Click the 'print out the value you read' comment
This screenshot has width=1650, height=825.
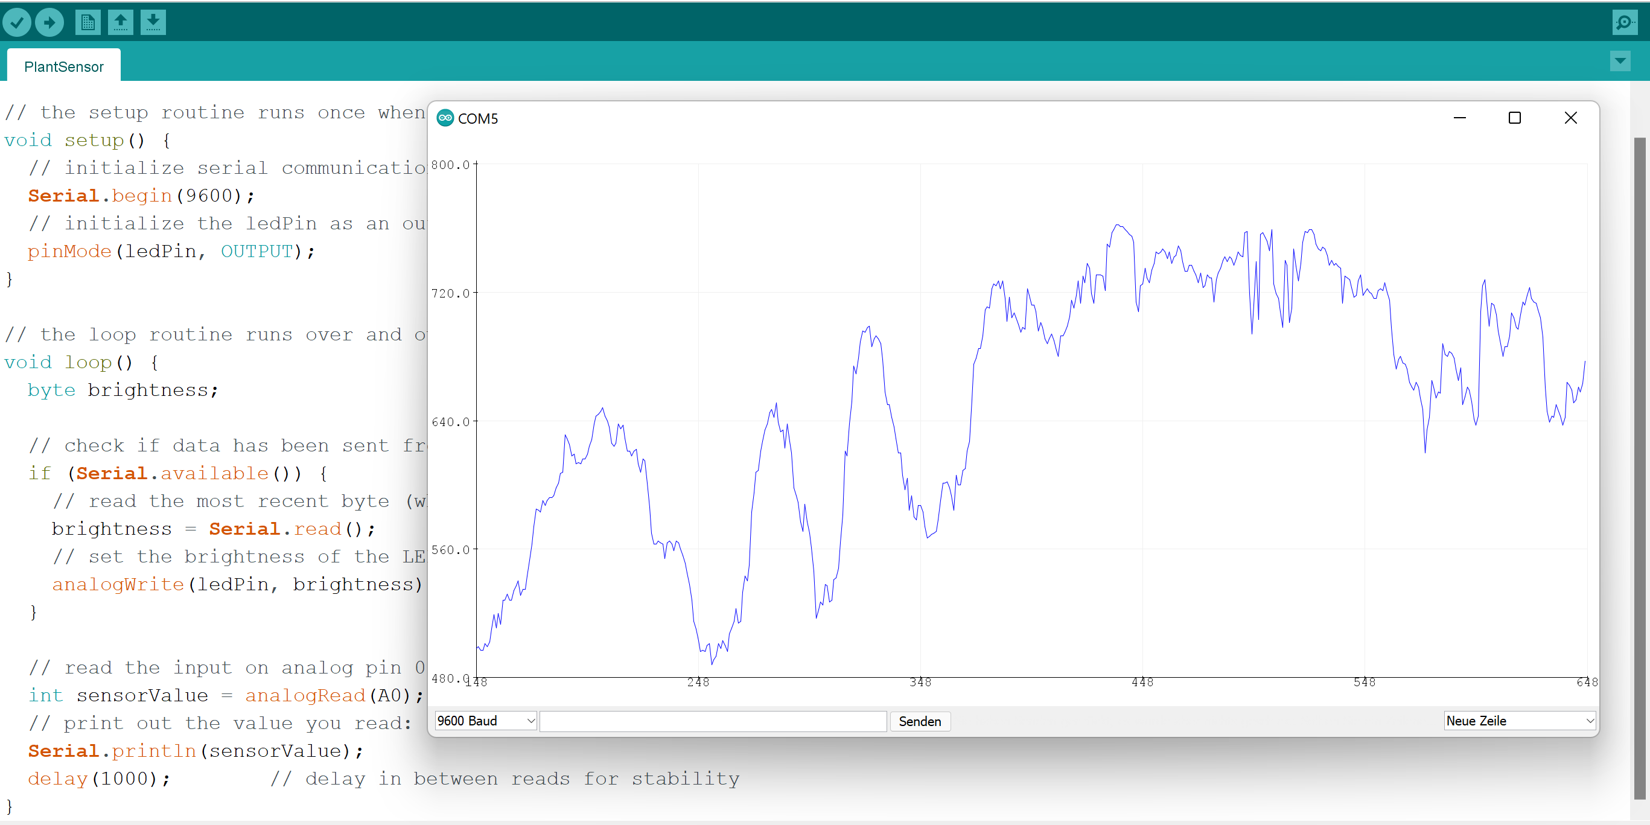coord(220,723)
